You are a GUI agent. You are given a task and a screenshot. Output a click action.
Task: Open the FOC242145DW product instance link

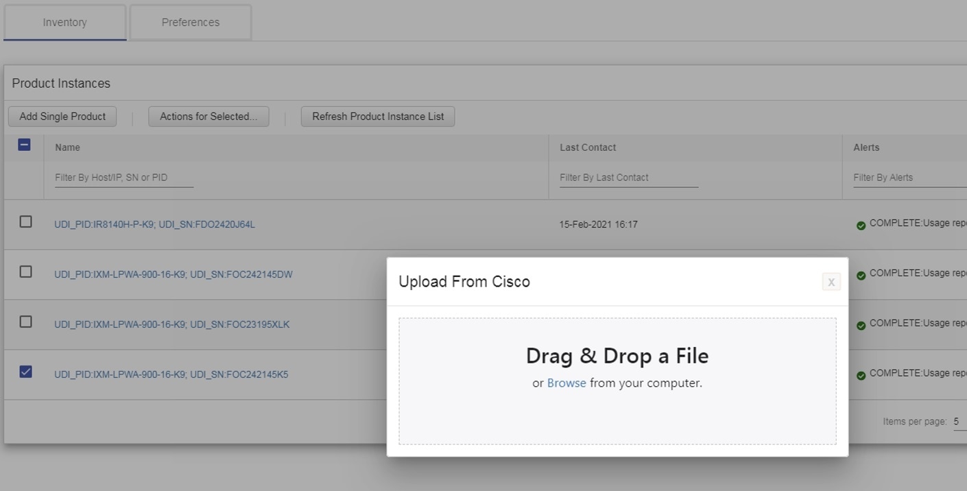[174, 274]
